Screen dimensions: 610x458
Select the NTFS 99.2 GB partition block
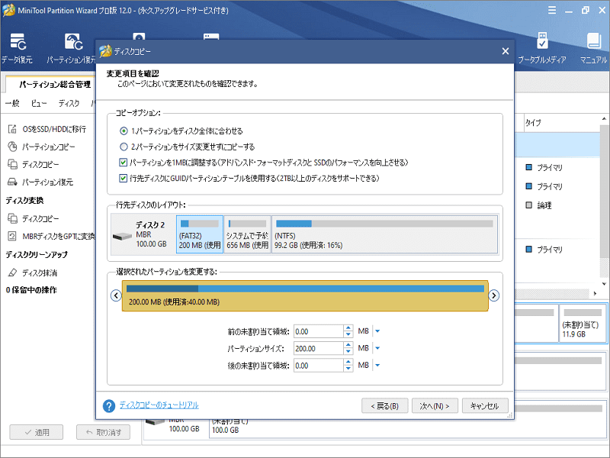pos(384,234)
